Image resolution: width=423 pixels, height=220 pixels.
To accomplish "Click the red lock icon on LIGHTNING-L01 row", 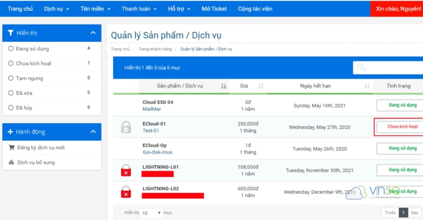I will [x=126, y=170].
